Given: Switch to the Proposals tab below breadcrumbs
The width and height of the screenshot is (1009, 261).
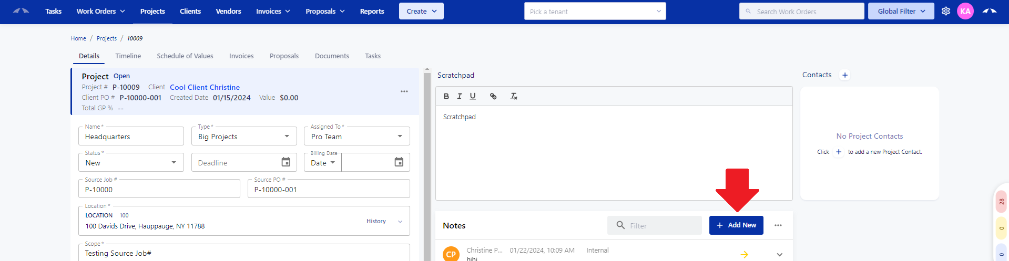Looking at the screenshot, I should pos(284,56).
